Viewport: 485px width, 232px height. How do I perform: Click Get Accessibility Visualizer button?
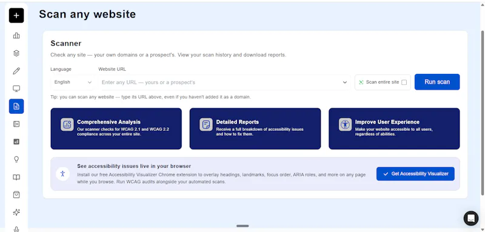point(415,174)
